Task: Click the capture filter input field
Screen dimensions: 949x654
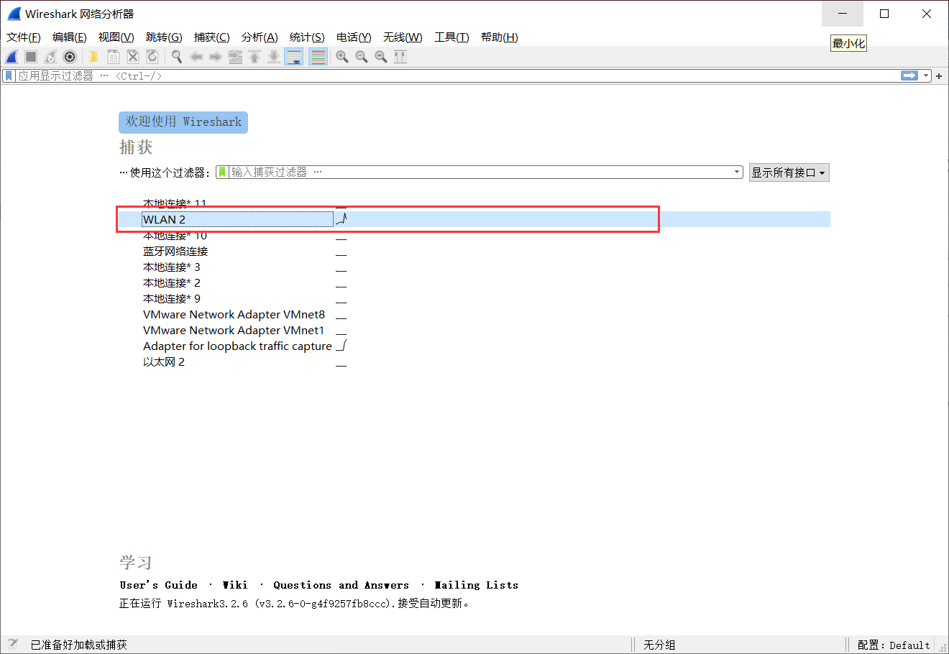Action: (480, 172)
